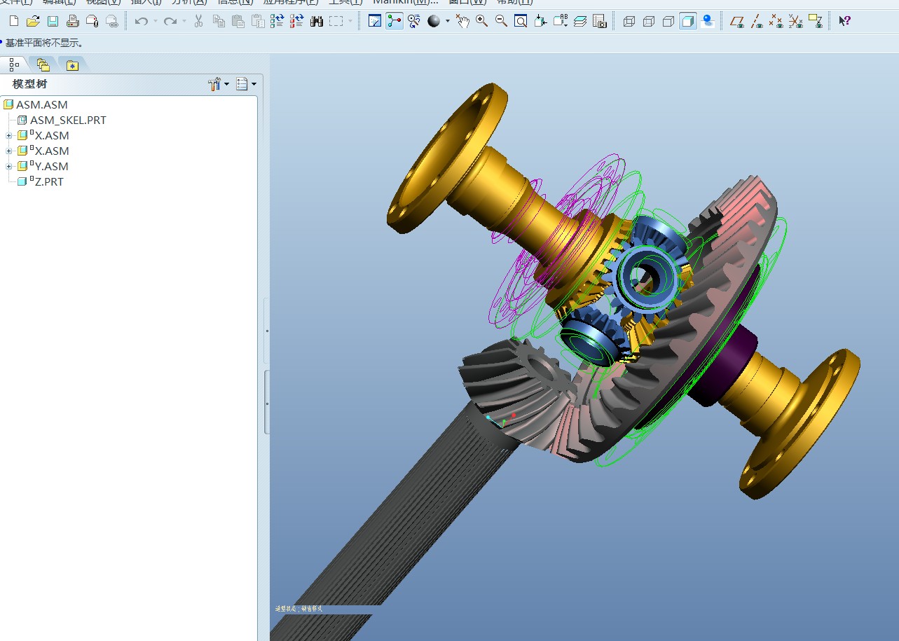Switch to the Folder Browser tab
This screenshot has height=641, width=899.
click(43, 65)
